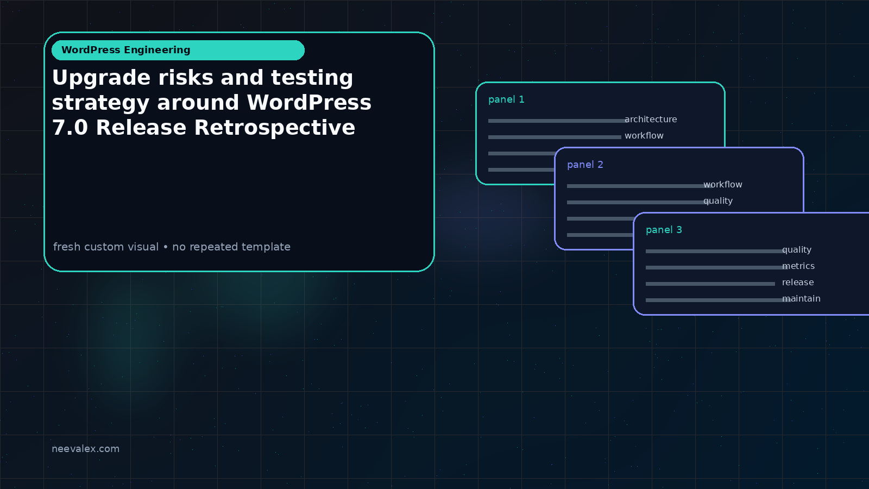The width and height of the screenshot is (869, 489).
Task: Select the 'panel 2' title
Action: pyautogui.click(x=585, y=165)
